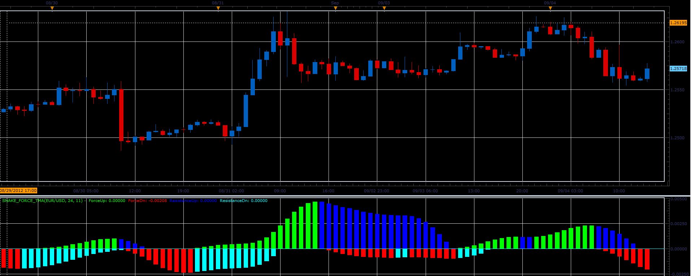Image resolution: width=691 pixels, height=276 pixels.
Task: Click the orange 08/29/2012 17:00 date label
Action: 18,190
